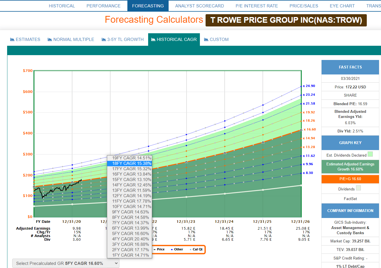Choose 10FY CAGR 14.71% option
This screenshot has width=381, height=268.
pyautogui.click(x=129, y=207)
